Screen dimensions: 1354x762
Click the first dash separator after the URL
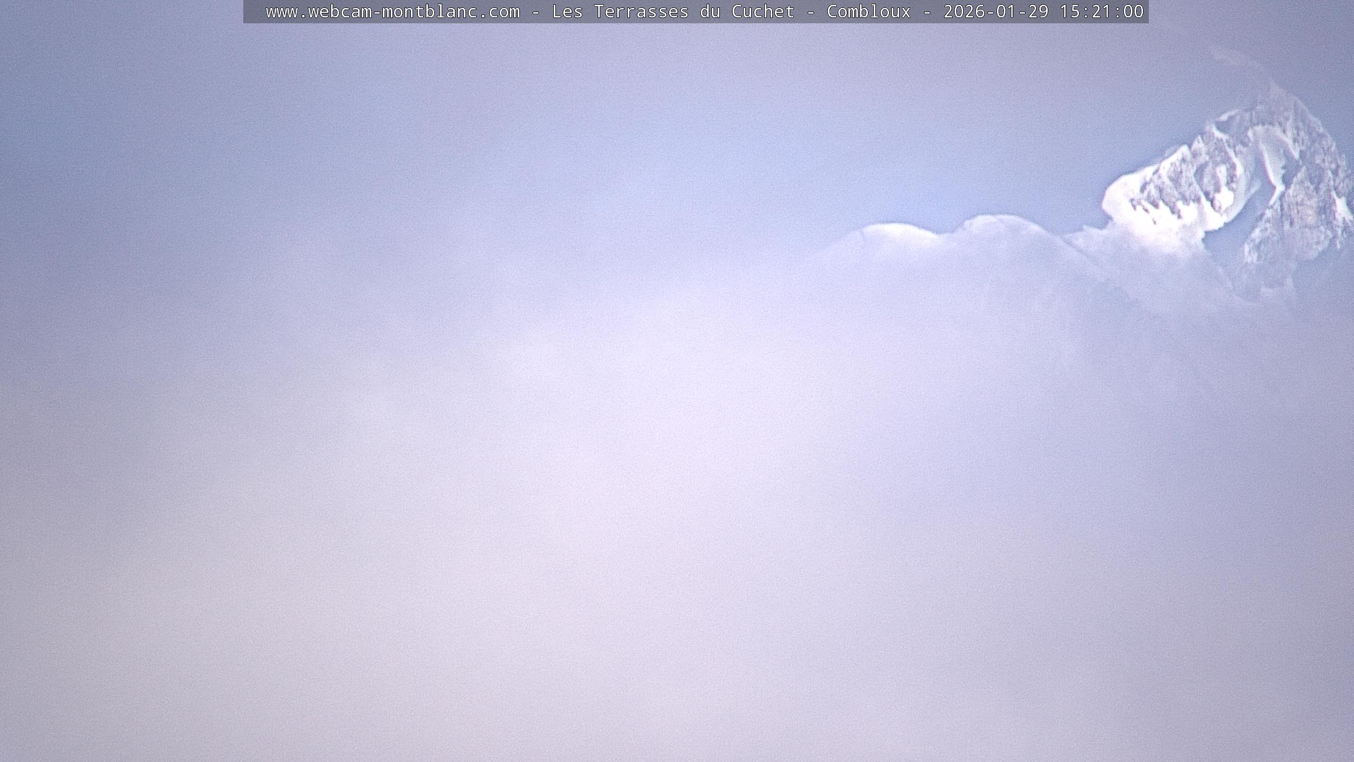[536, 12]
